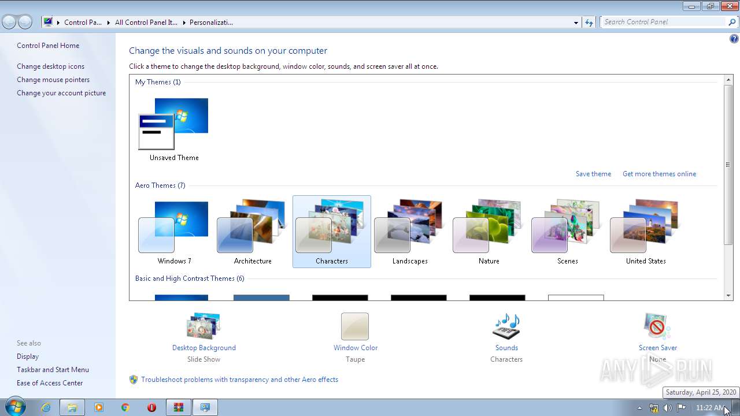Click the Personalization window taskbar button
The image size is (740, 416).
pos(205,407)
